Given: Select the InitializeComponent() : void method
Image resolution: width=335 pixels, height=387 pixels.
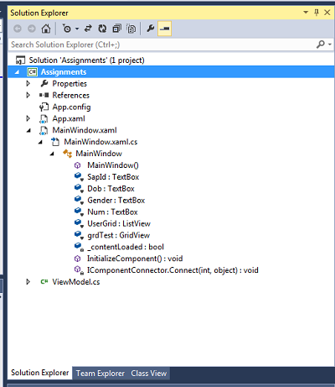Looking at the screenshot, I should coord(135,259).
